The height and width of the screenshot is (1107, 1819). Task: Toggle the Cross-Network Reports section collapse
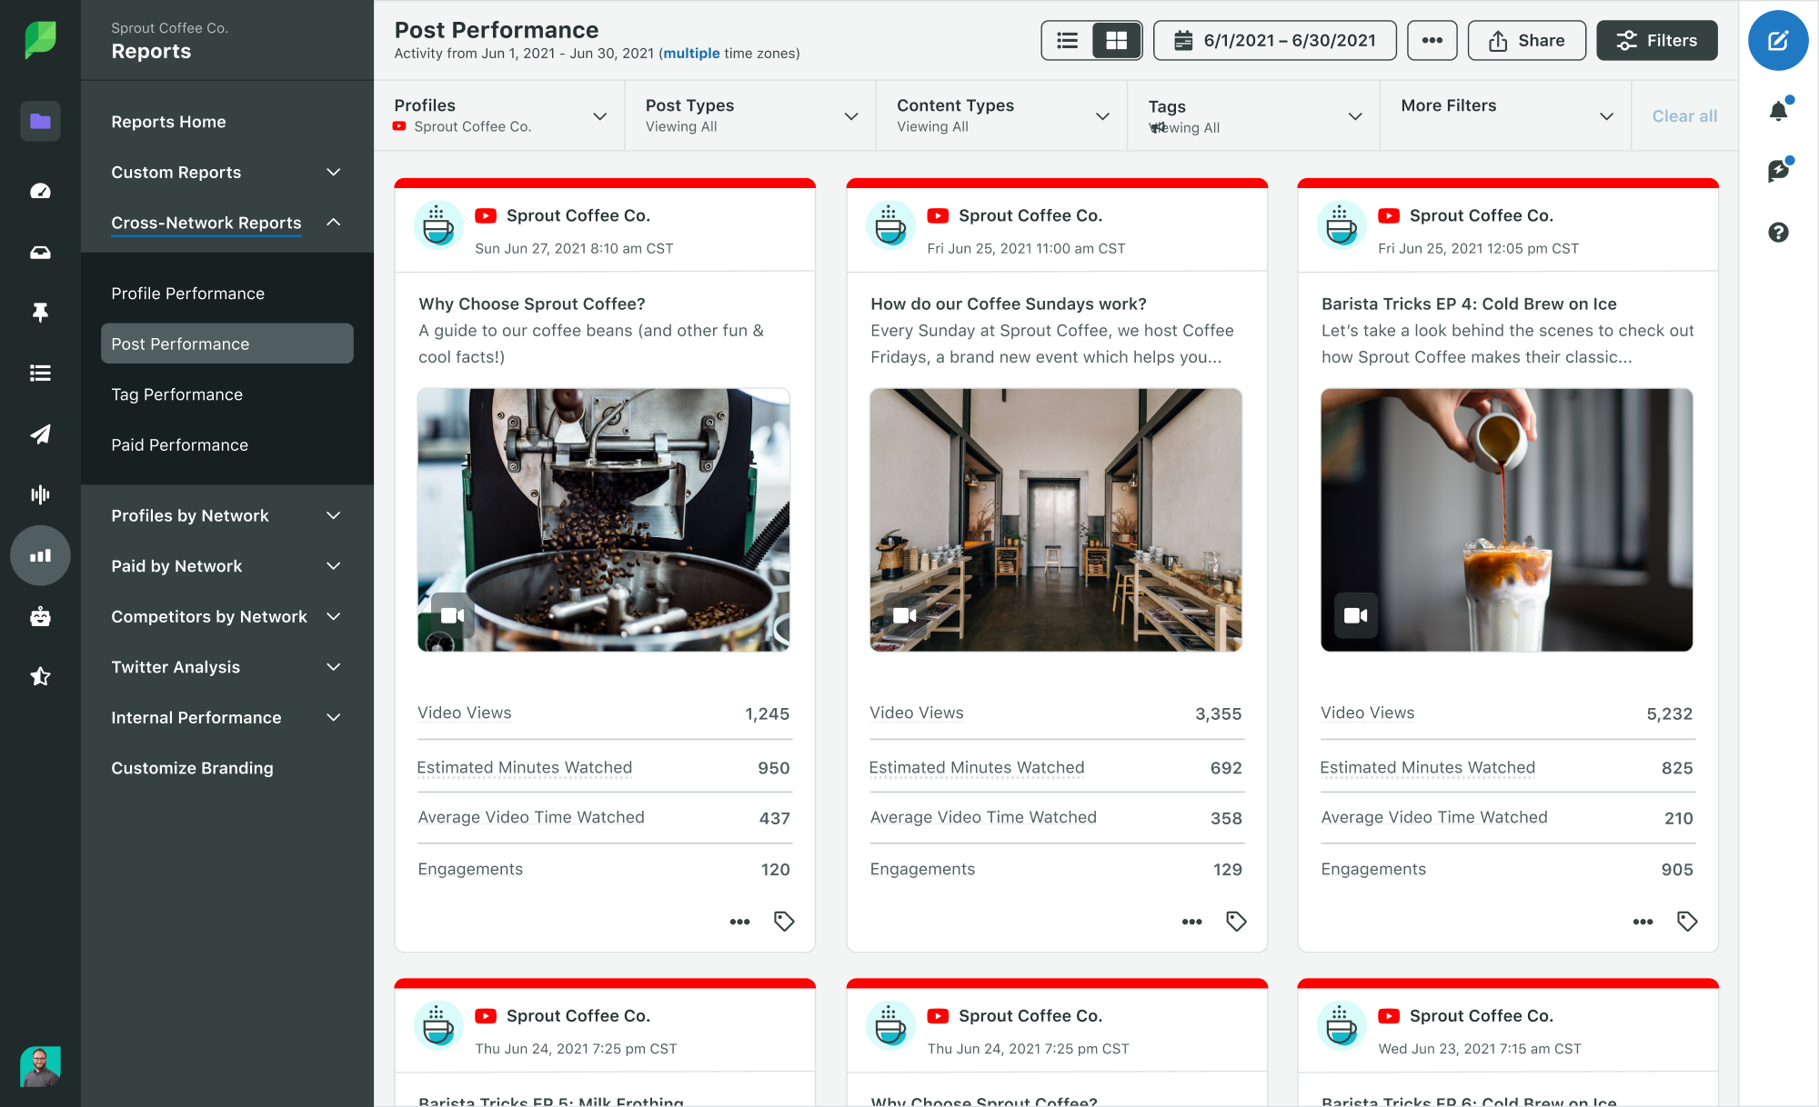[336, 222]
